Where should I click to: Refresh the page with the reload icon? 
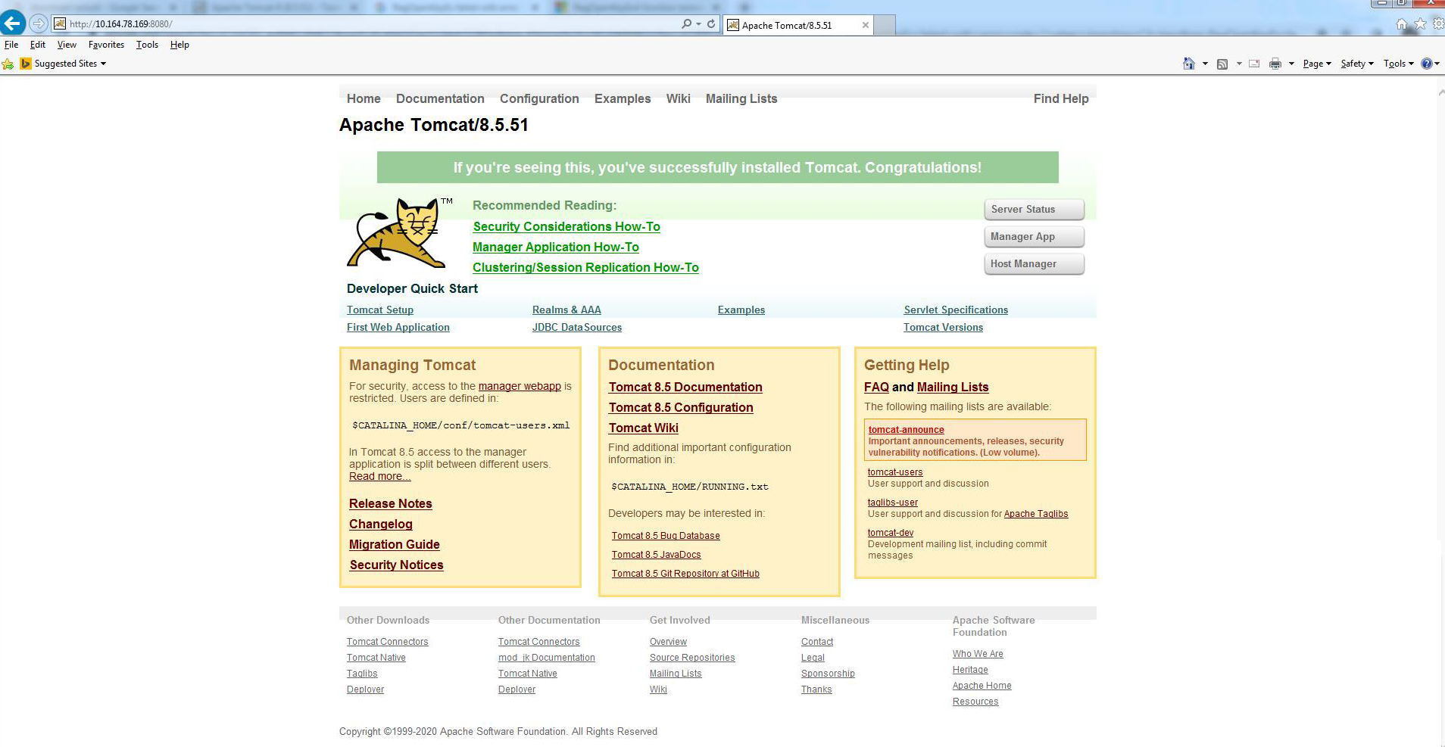[711, 24]
